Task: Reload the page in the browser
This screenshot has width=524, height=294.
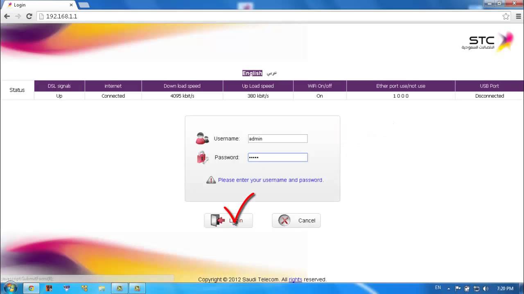Action: [x=29, y=16]
